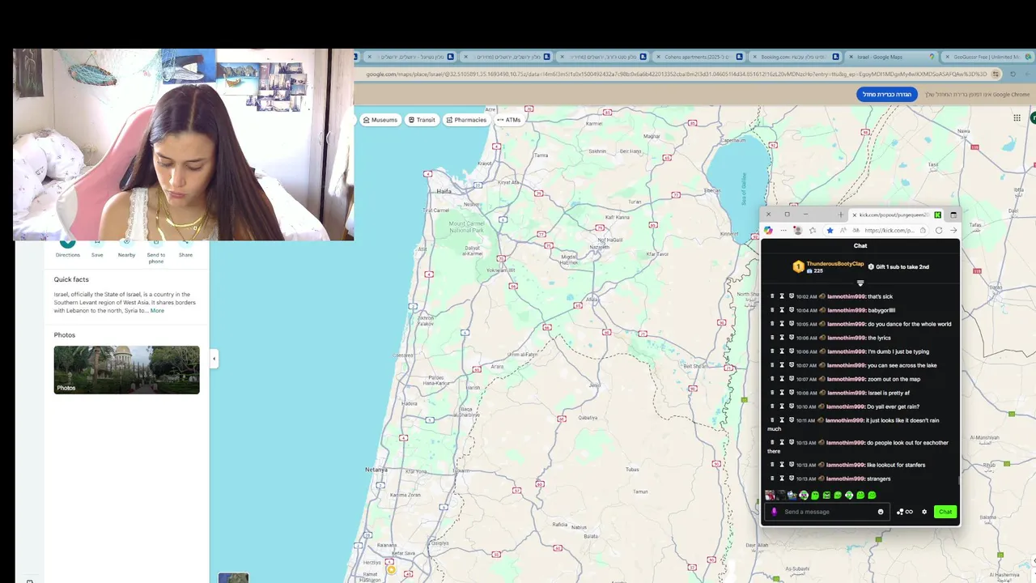
Task: Open chat settings gear
Action: point(924,512)
